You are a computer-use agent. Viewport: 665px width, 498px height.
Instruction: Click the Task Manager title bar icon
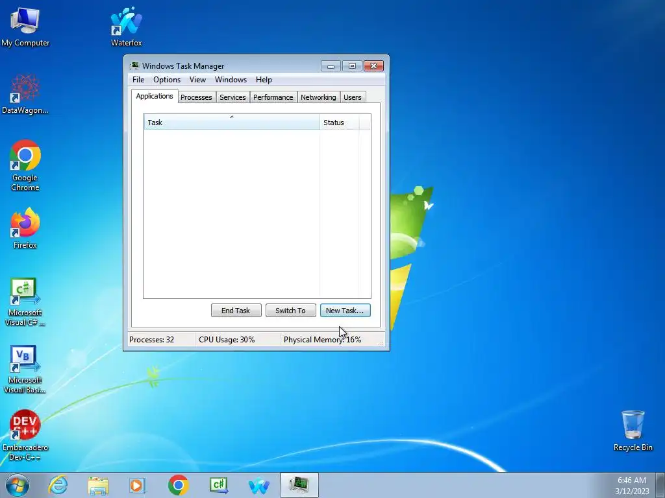coord(134,65)
